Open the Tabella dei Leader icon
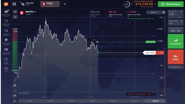 pyautogui.click(x=6, y=40)
